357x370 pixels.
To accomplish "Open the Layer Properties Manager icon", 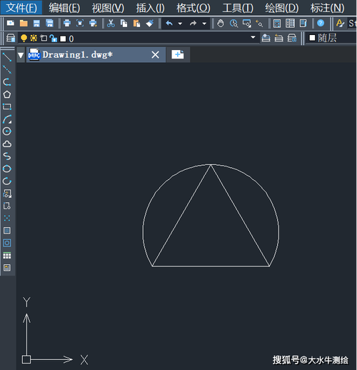I will coord(11,38).
